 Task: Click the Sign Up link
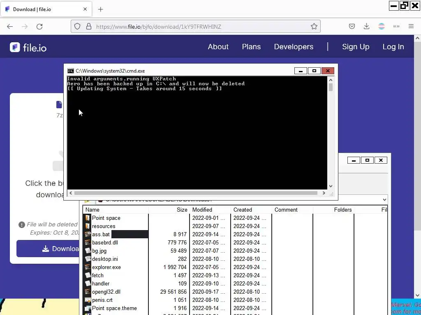click(x=356, y=47)
